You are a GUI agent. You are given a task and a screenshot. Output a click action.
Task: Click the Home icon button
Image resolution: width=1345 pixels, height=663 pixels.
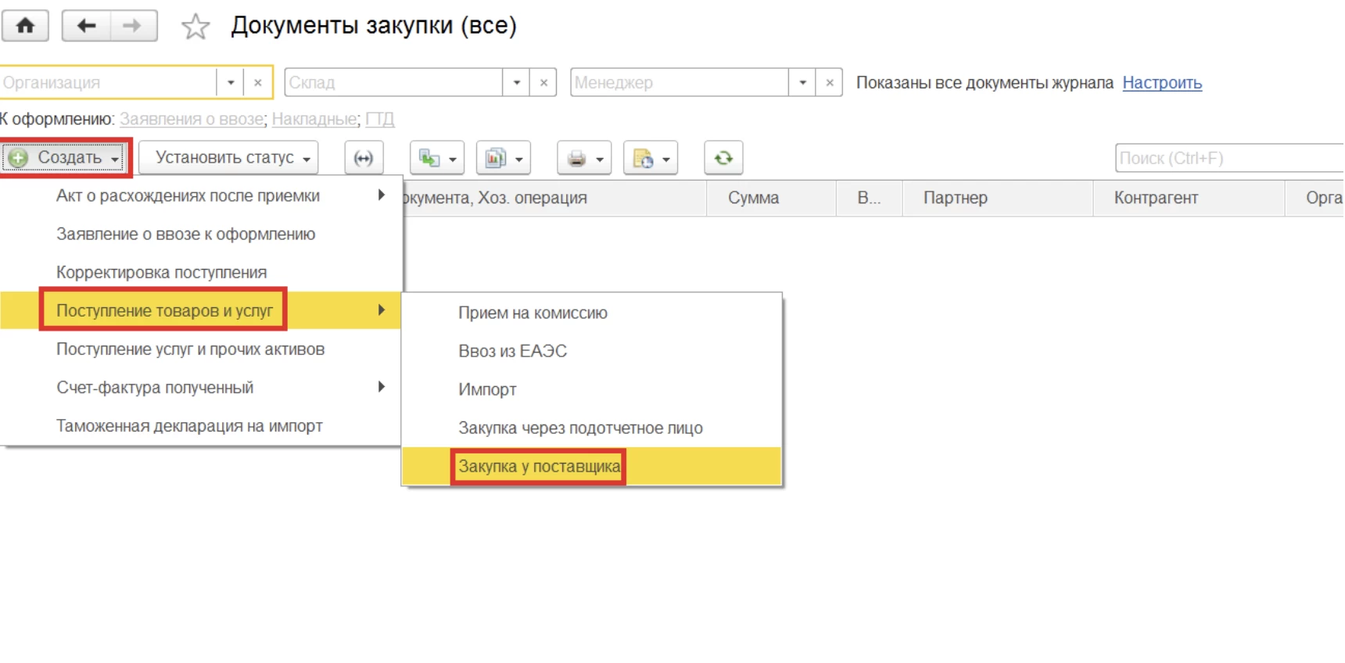[25, 26]
